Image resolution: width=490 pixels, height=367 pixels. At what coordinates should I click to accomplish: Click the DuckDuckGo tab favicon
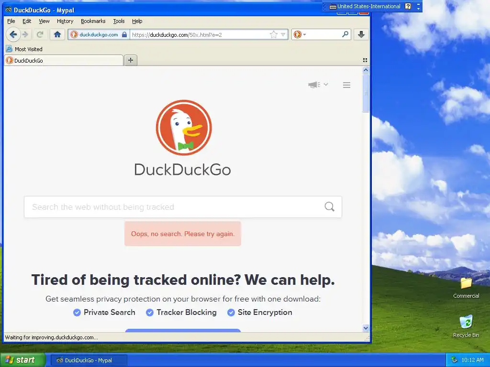[x=10, y=60]
